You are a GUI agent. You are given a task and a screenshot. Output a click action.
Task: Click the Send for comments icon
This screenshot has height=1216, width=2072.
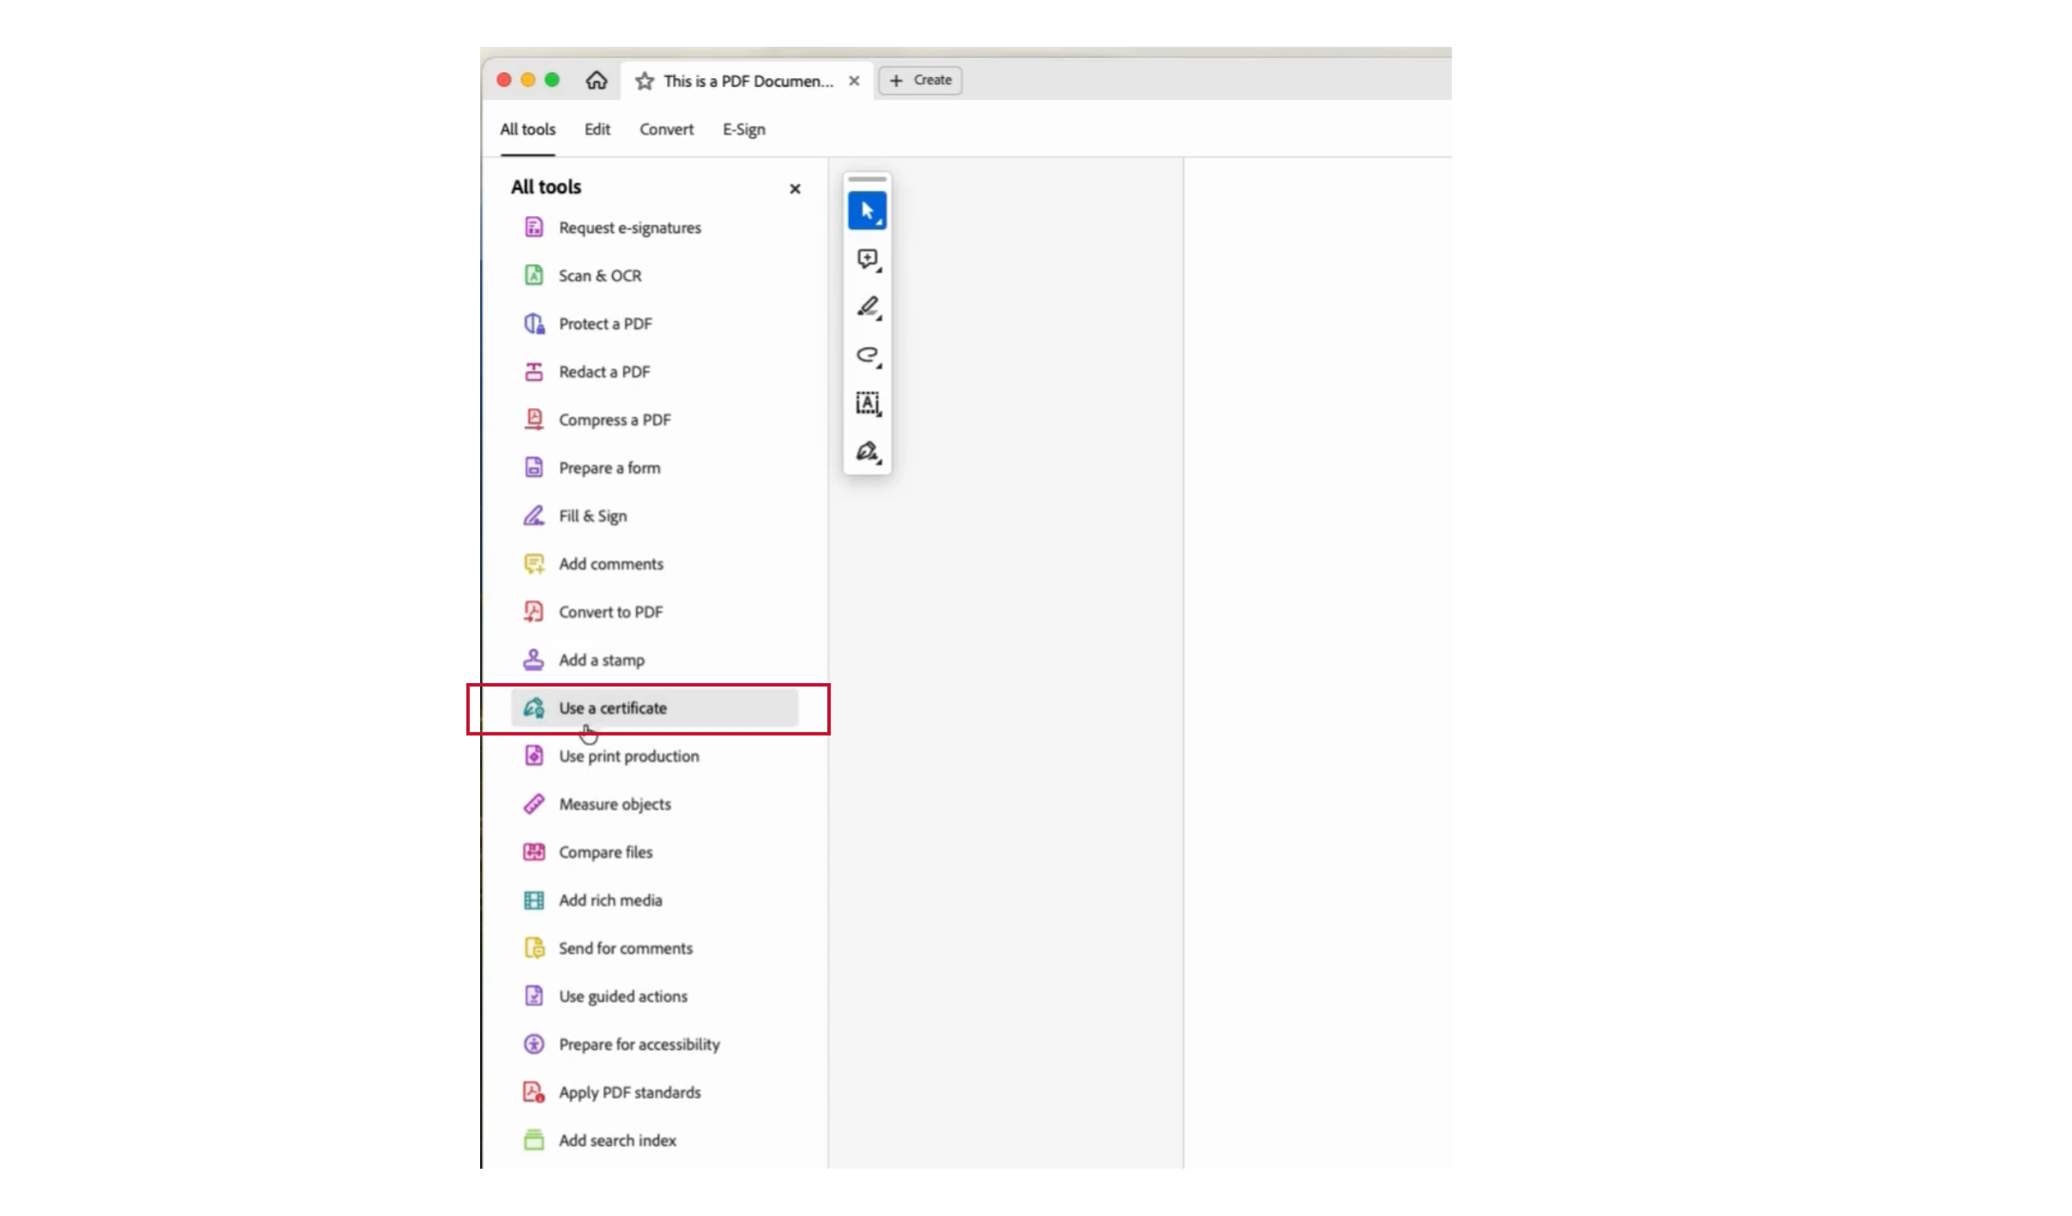click(x=534, y=948)
